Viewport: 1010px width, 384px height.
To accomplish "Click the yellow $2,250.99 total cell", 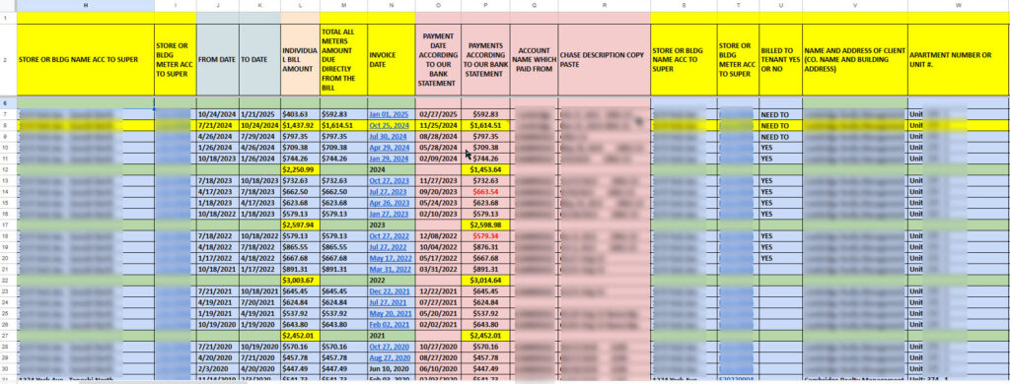I will [300, 169].
